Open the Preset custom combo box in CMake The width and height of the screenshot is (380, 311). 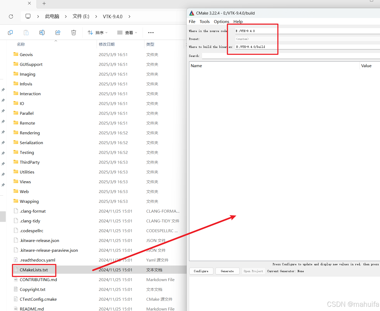pos(308,39)
